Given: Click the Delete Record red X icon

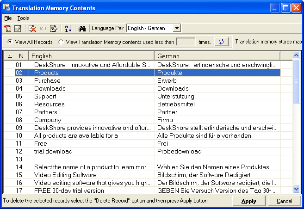Looking at the screenshot, I should 32,29.
